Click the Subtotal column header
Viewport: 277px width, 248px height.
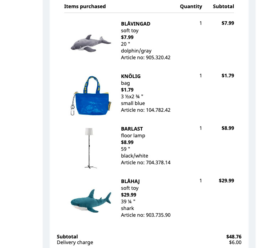pyautogui.click(x=223, y=6)
